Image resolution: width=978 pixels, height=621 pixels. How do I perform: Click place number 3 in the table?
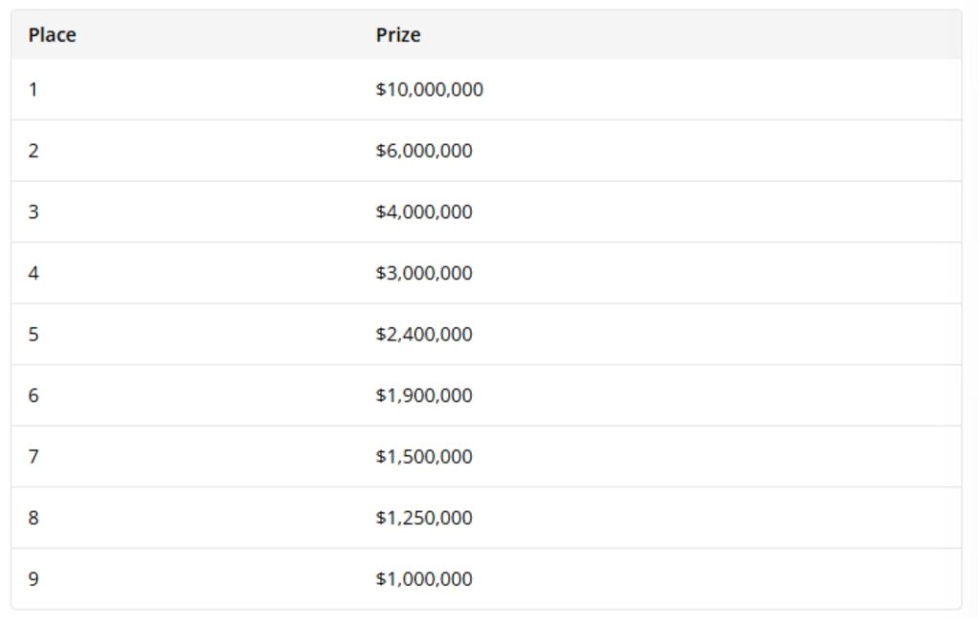click(33, 212)
